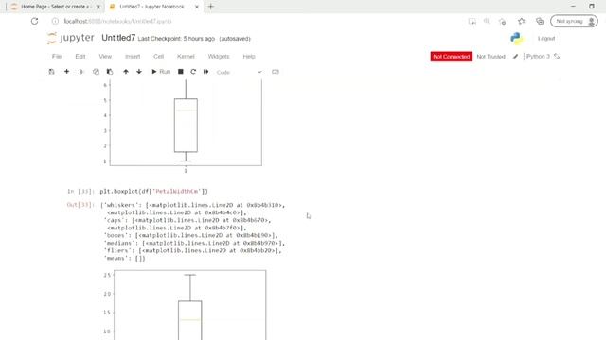Click the Python 3 kernel name
Image resolution: width=606 pixels, height=340 pixels.
(x=538, y=57)
